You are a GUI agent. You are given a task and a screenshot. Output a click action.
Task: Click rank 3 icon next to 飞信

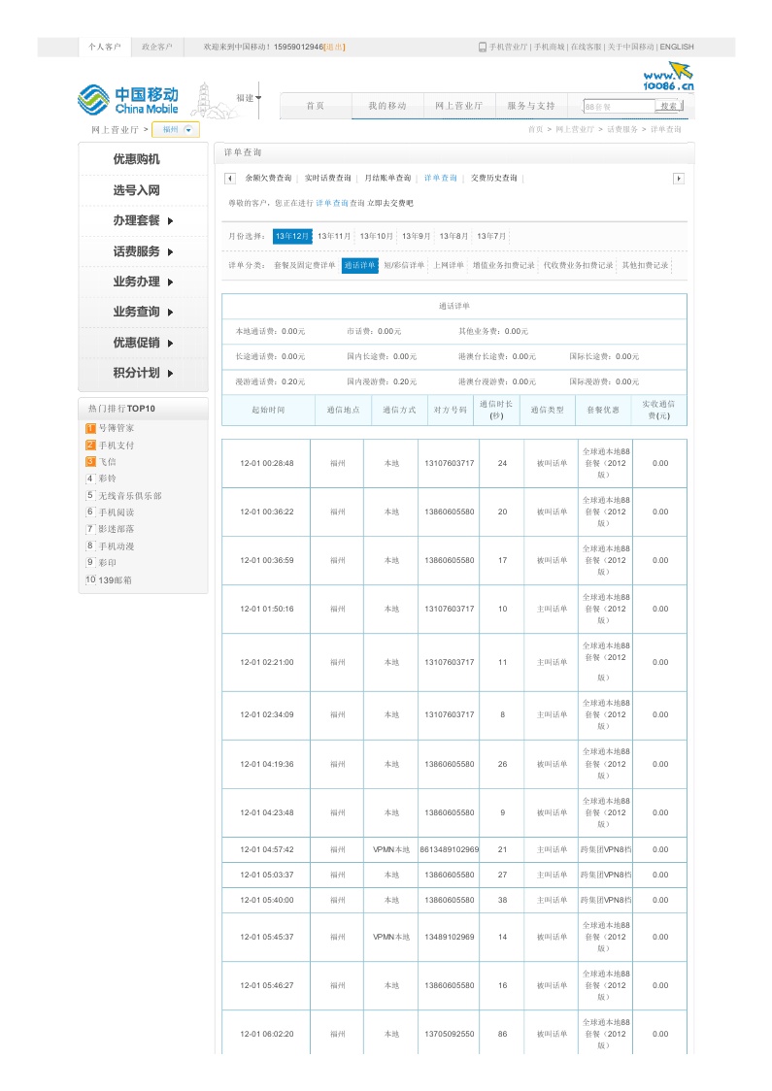click(x=90, y=462)
